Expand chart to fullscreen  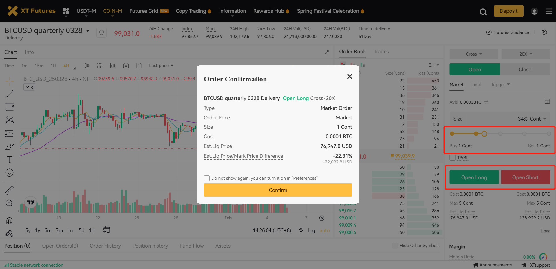(327, 52)
